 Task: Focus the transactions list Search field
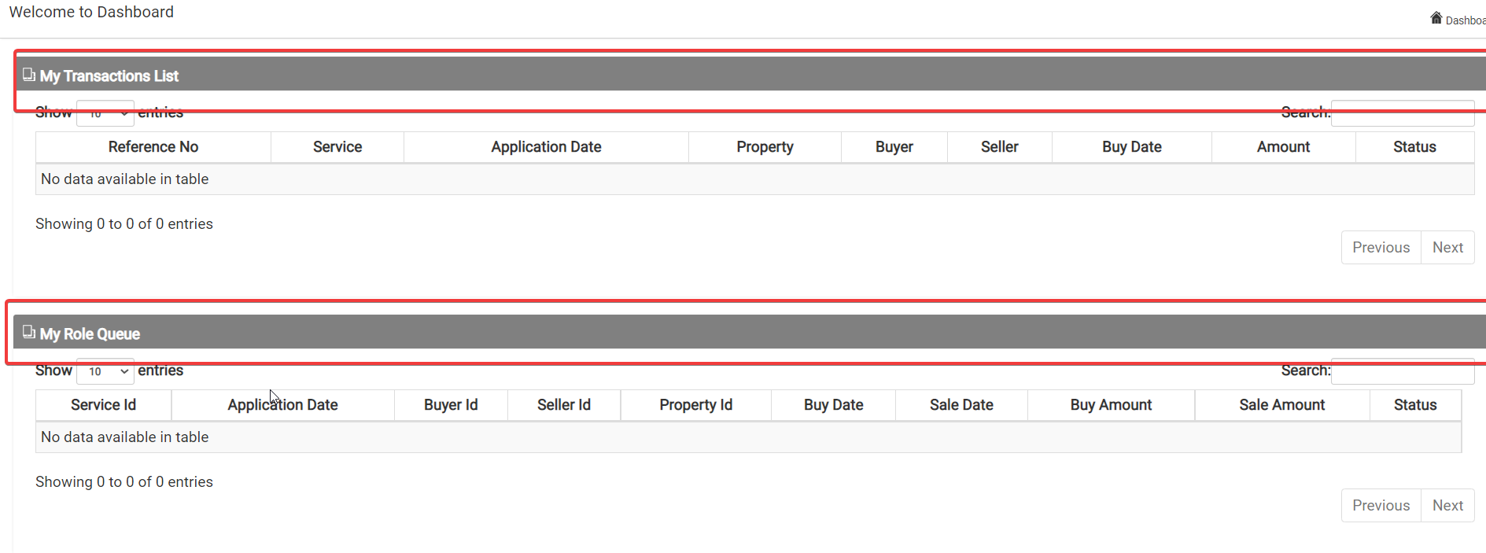pos(1403,113)
